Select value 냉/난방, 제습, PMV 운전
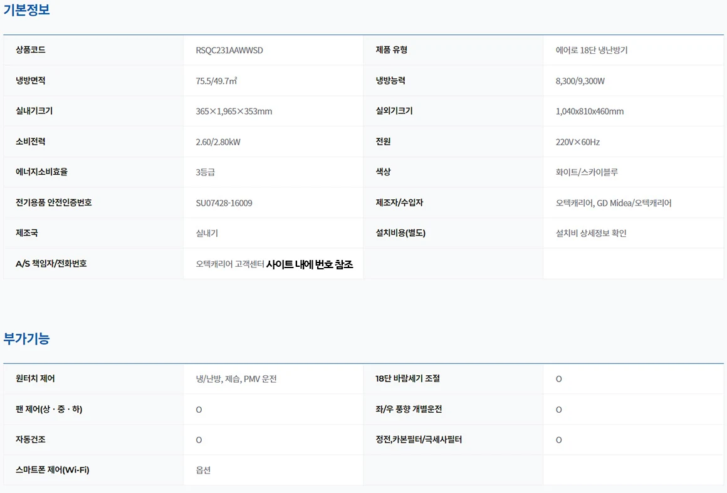The image size is (727, 493). click(236, 379)
